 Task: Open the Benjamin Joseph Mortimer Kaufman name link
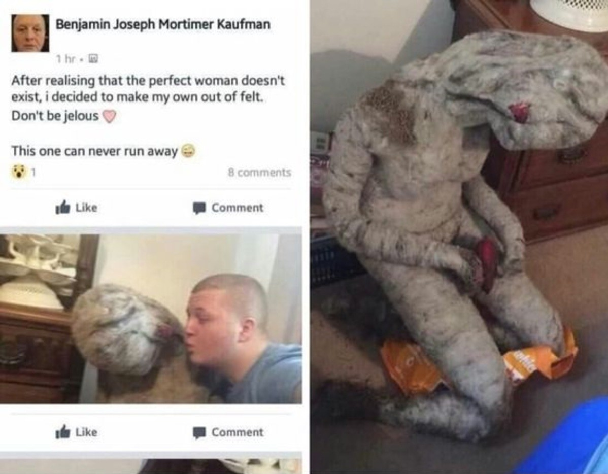[x=163, y=24]
